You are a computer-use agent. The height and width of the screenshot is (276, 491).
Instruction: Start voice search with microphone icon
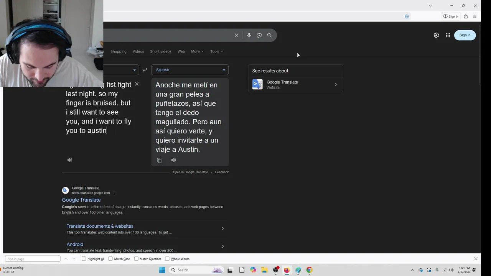pyautogui.click(x=249, y=35)
